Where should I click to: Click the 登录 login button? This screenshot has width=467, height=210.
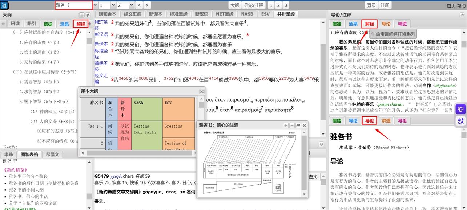tap(371, 5)
